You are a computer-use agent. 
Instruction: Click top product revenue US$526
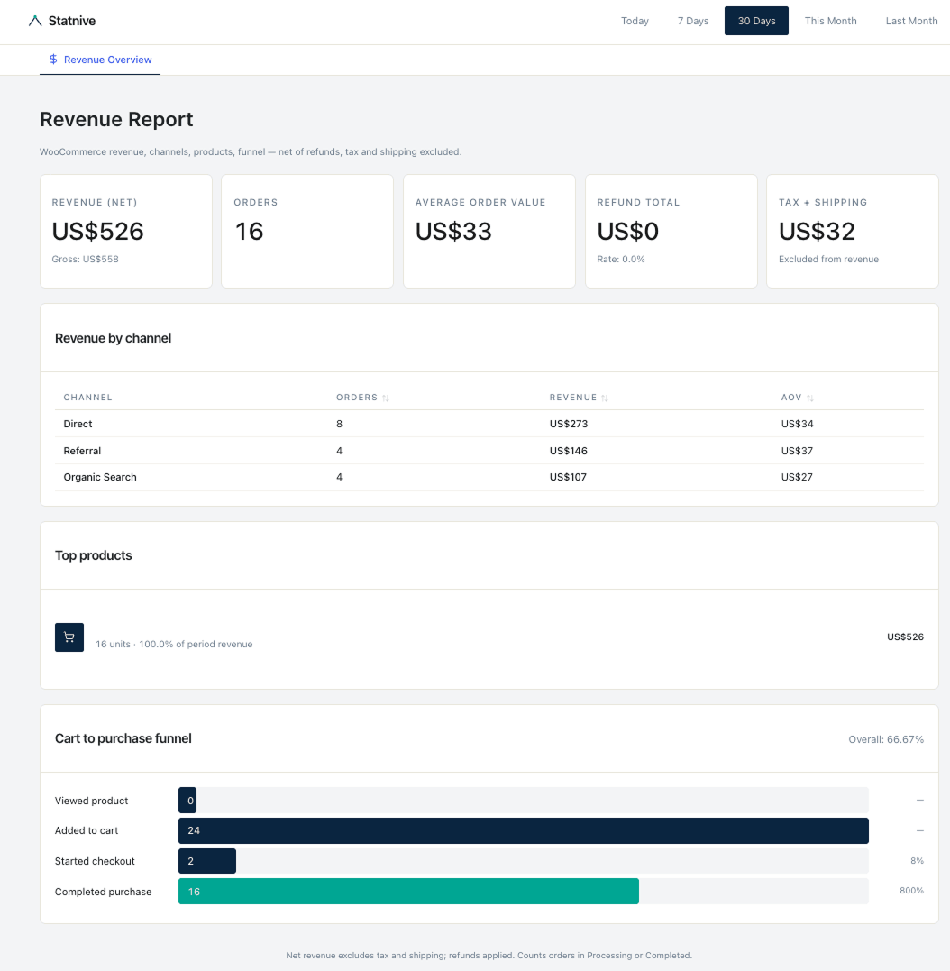pos(906,637)
